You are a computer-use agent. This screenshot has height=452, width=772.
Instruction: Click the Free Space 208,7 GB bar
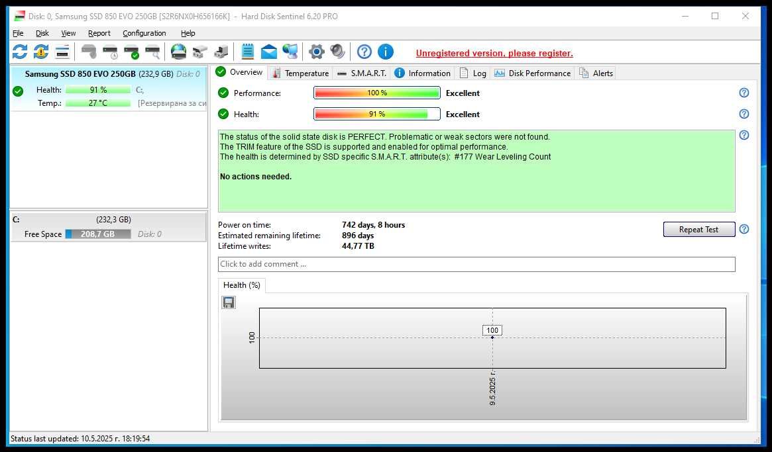pyautogui.click(x=98, y=234)
